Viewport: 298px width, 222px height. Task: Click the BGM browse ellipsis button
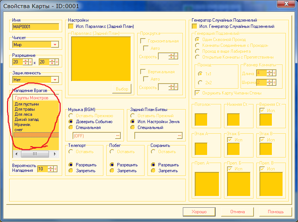tap(118, 136)
